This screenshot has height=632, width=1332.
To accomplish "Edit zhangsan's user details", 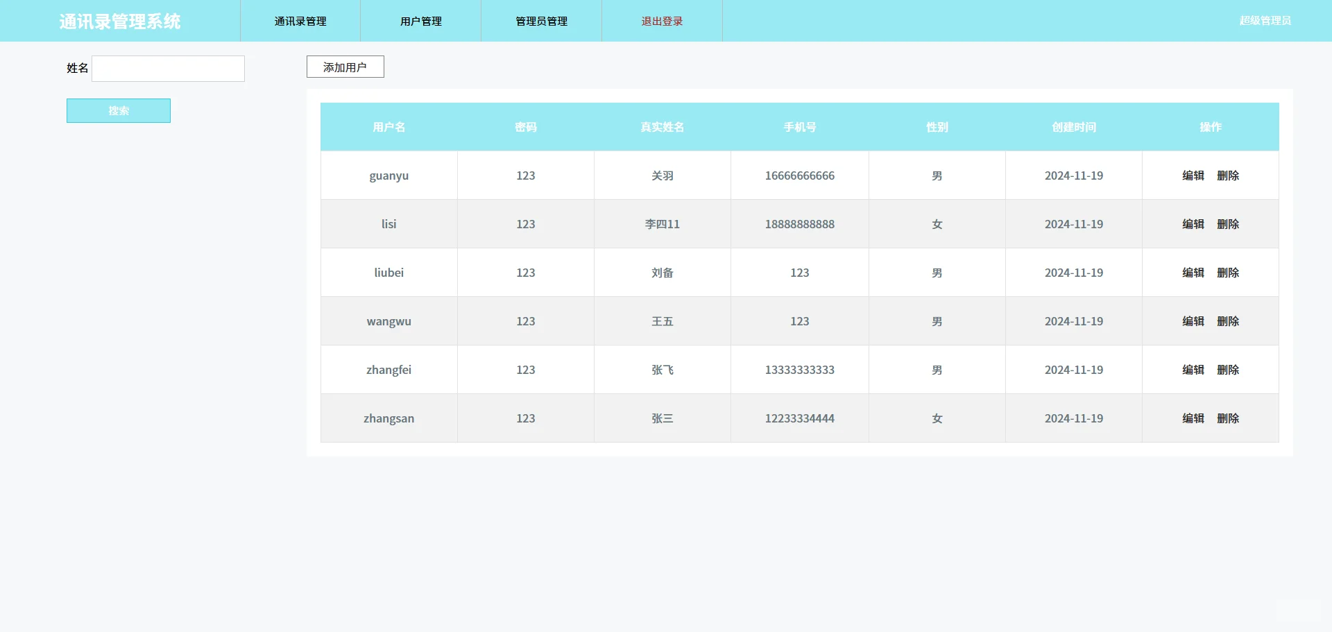I will 1193,418.
